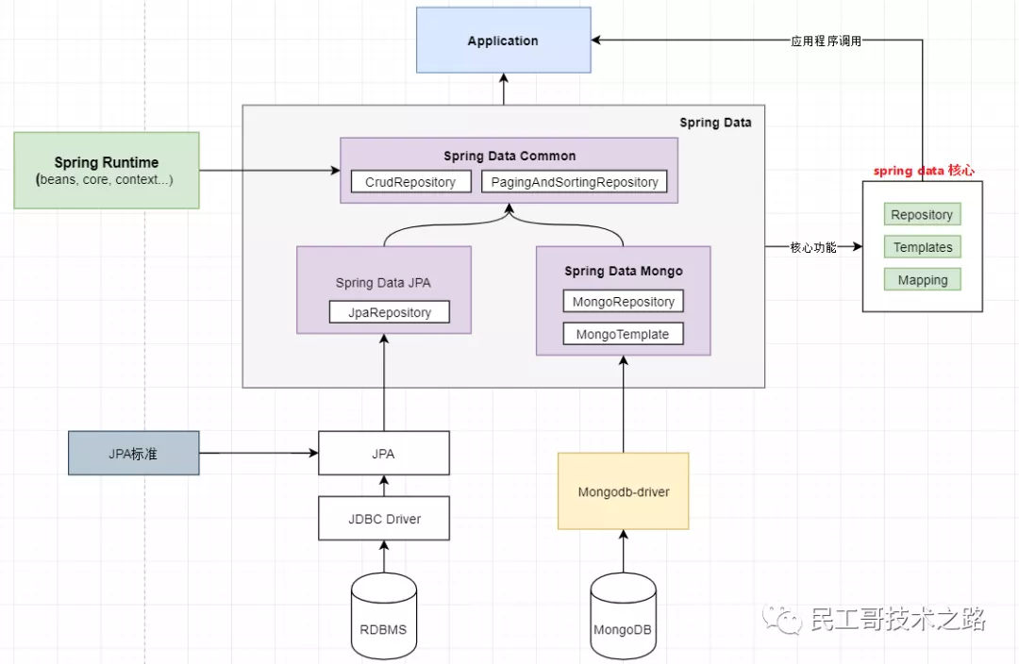
Task: Select the blue Application box
Action: (503, 41)
